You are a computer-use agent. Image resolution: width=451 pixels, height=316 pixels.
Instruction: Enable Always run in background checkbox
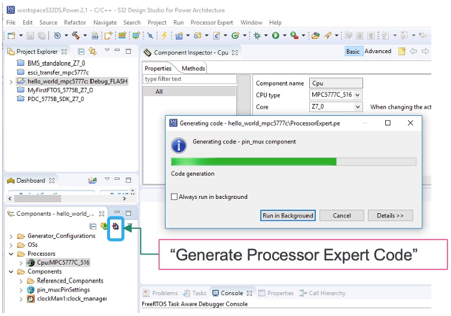pyautogui.click(x=174, y=197)
